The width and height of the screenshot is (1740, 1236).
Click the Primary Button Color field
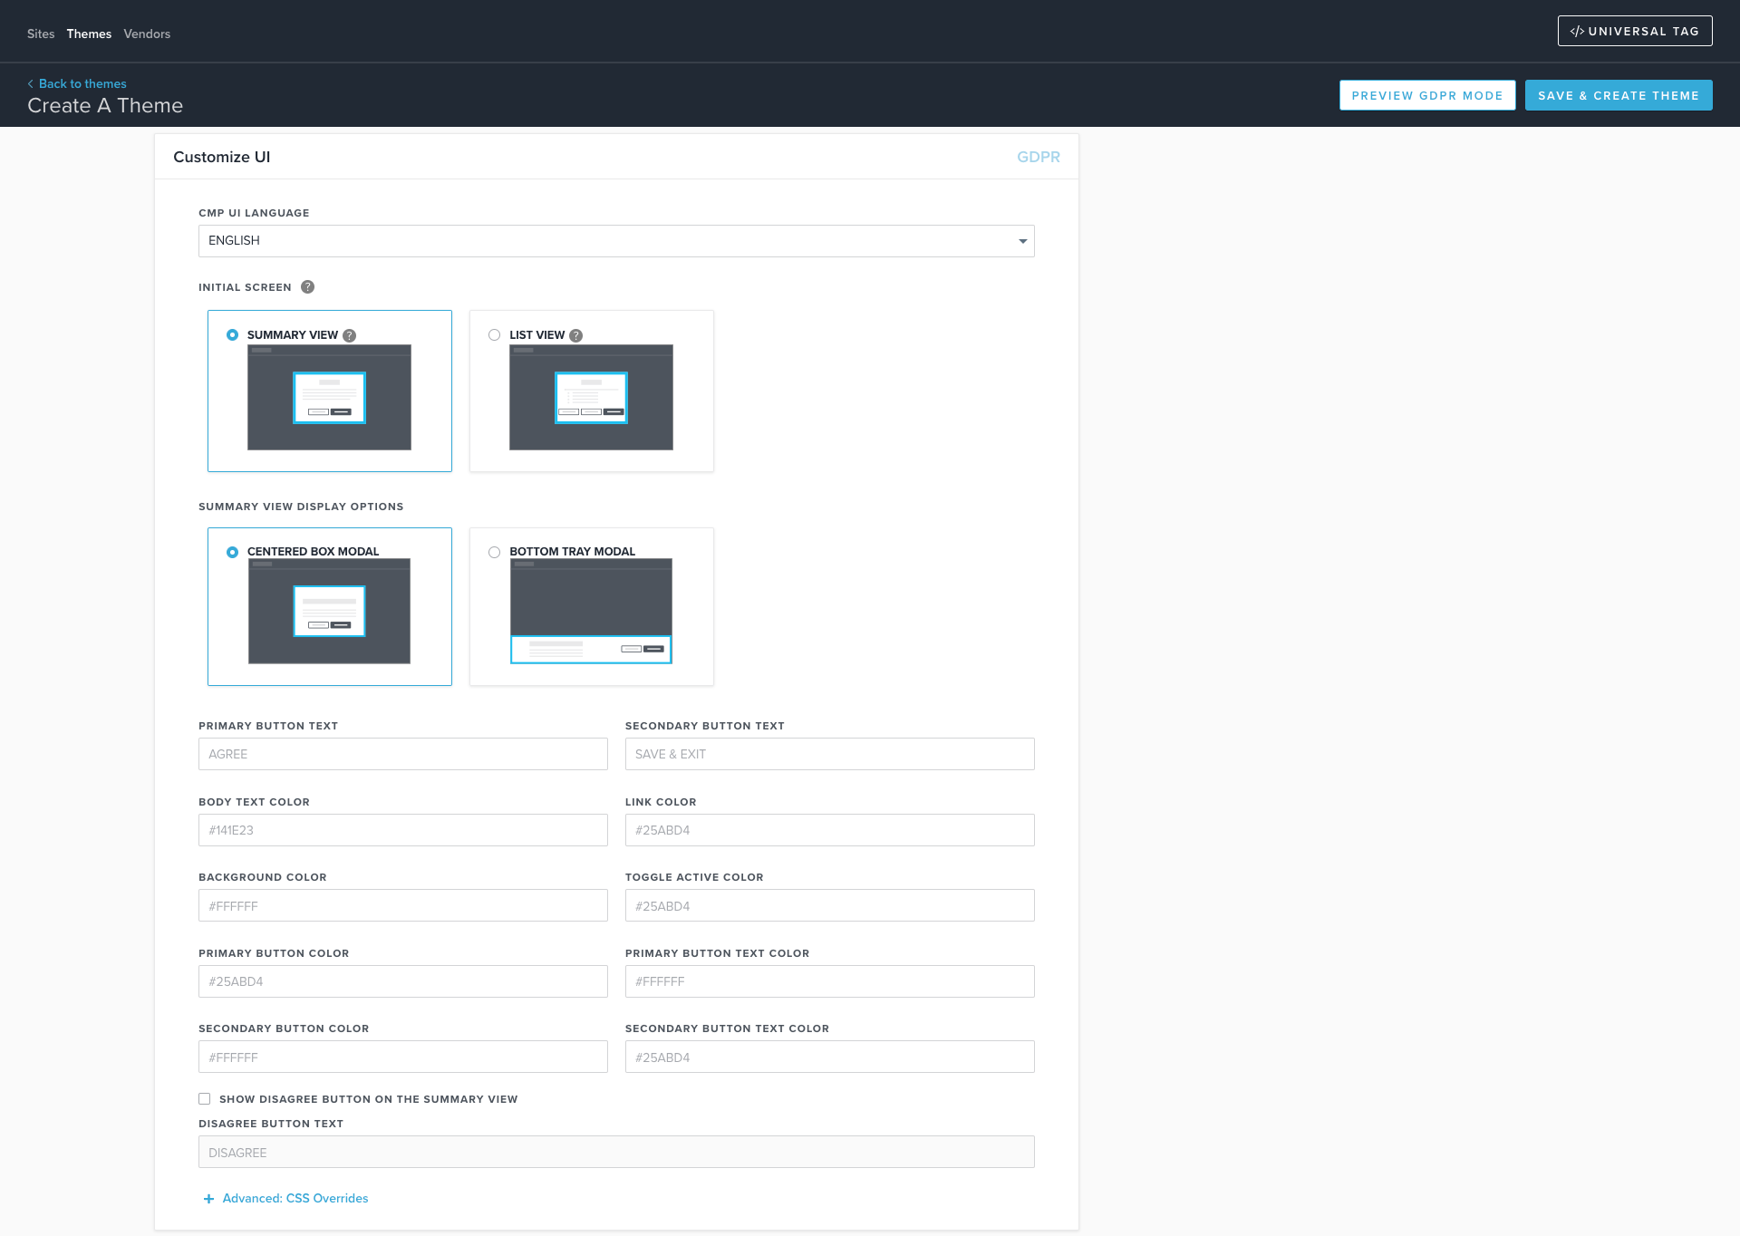pos(402,981)
